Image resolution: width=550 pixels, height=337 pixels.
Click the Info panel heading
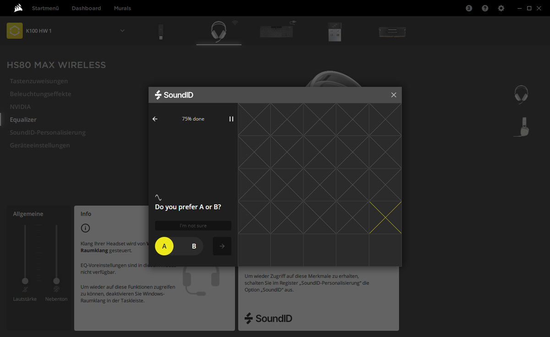[x=86, y=214]
